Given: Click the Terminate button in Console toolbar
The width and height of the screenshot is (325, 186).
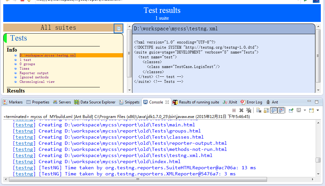Looking at the screenshot, I should click(234, 110).
